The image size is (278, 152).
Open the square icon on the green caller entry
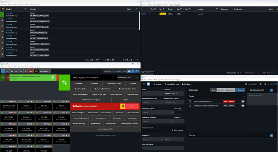coord(53,77)
